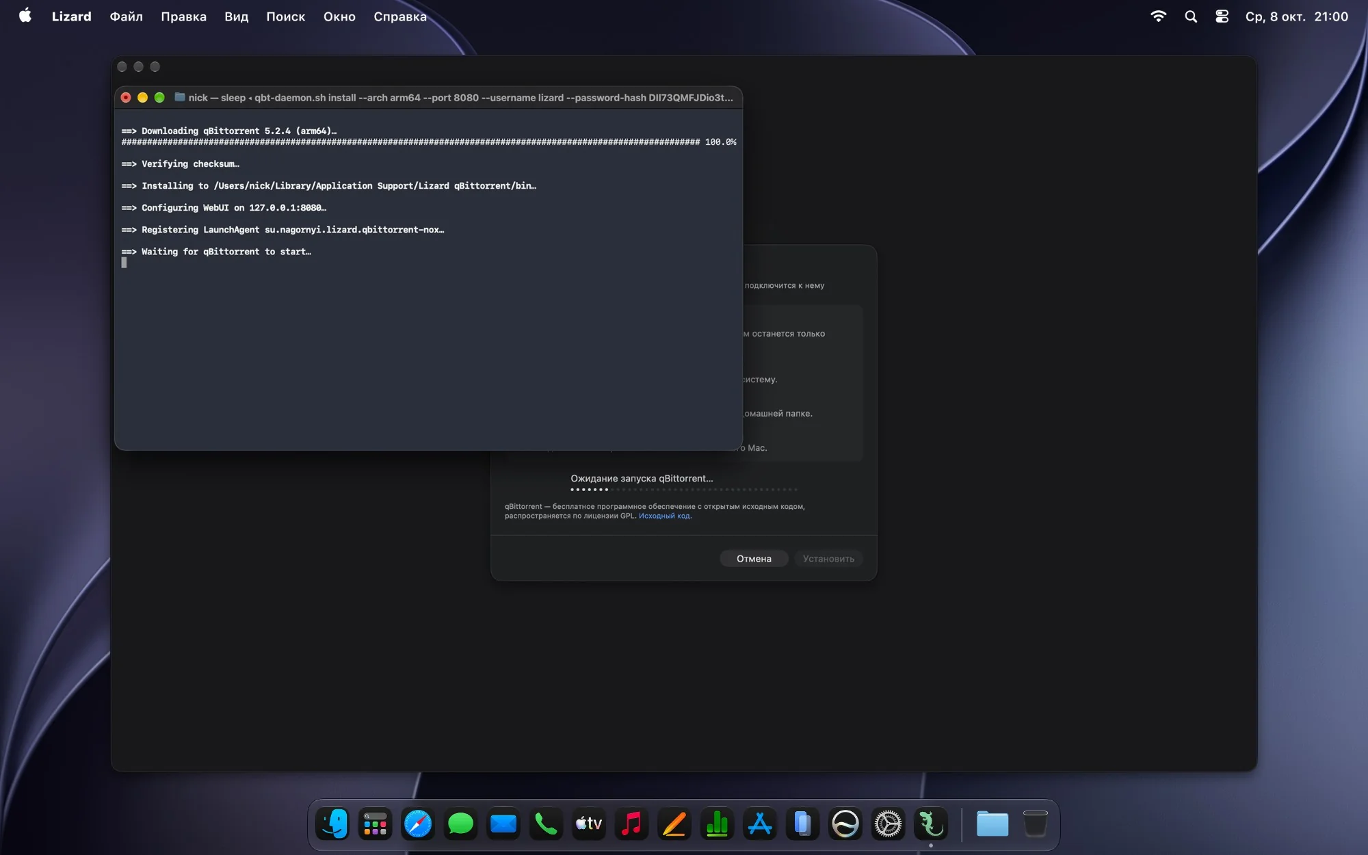Screen dimensions: 1368x855
Task: Open Mail from the Dock
Action: [503, 824]
